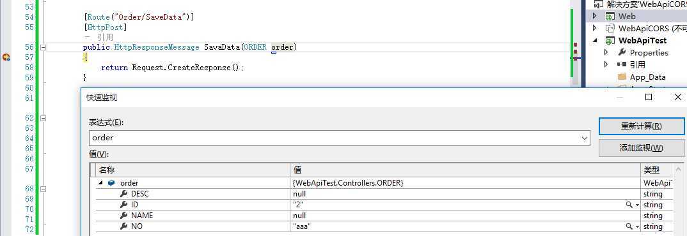Screen dimensions: 687x236
Task: Collapse the code block at line 68
Action: pos(43,189)
